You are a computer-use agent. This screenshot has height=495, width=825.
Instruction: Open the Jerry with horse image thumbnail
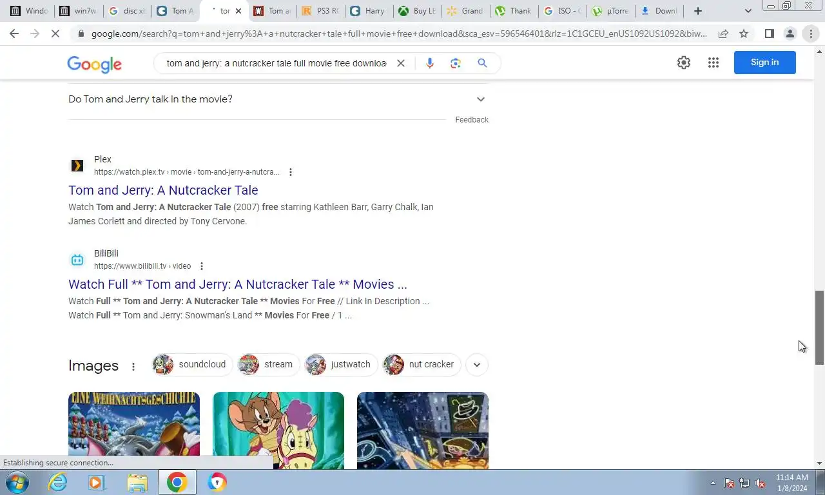click(278, 431)
